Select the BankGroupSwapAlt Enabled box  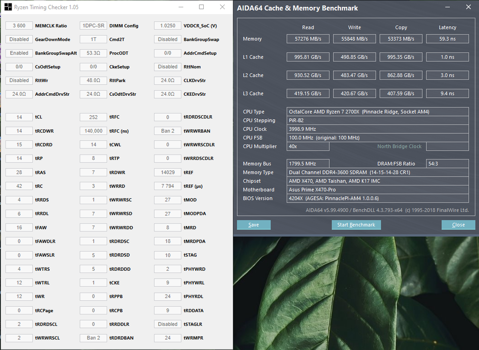19,53
